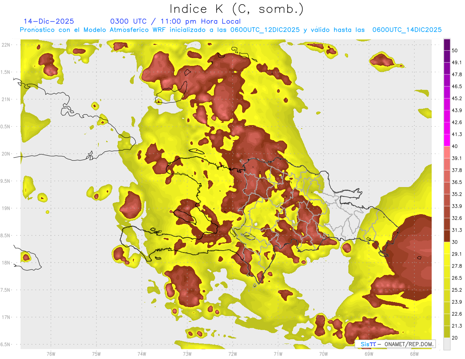
Task: Click the dark brown swatch between 30 and 31.3
Action: (447, 236)
